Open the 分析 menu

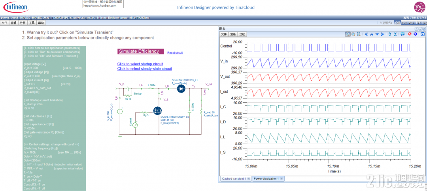23,23
